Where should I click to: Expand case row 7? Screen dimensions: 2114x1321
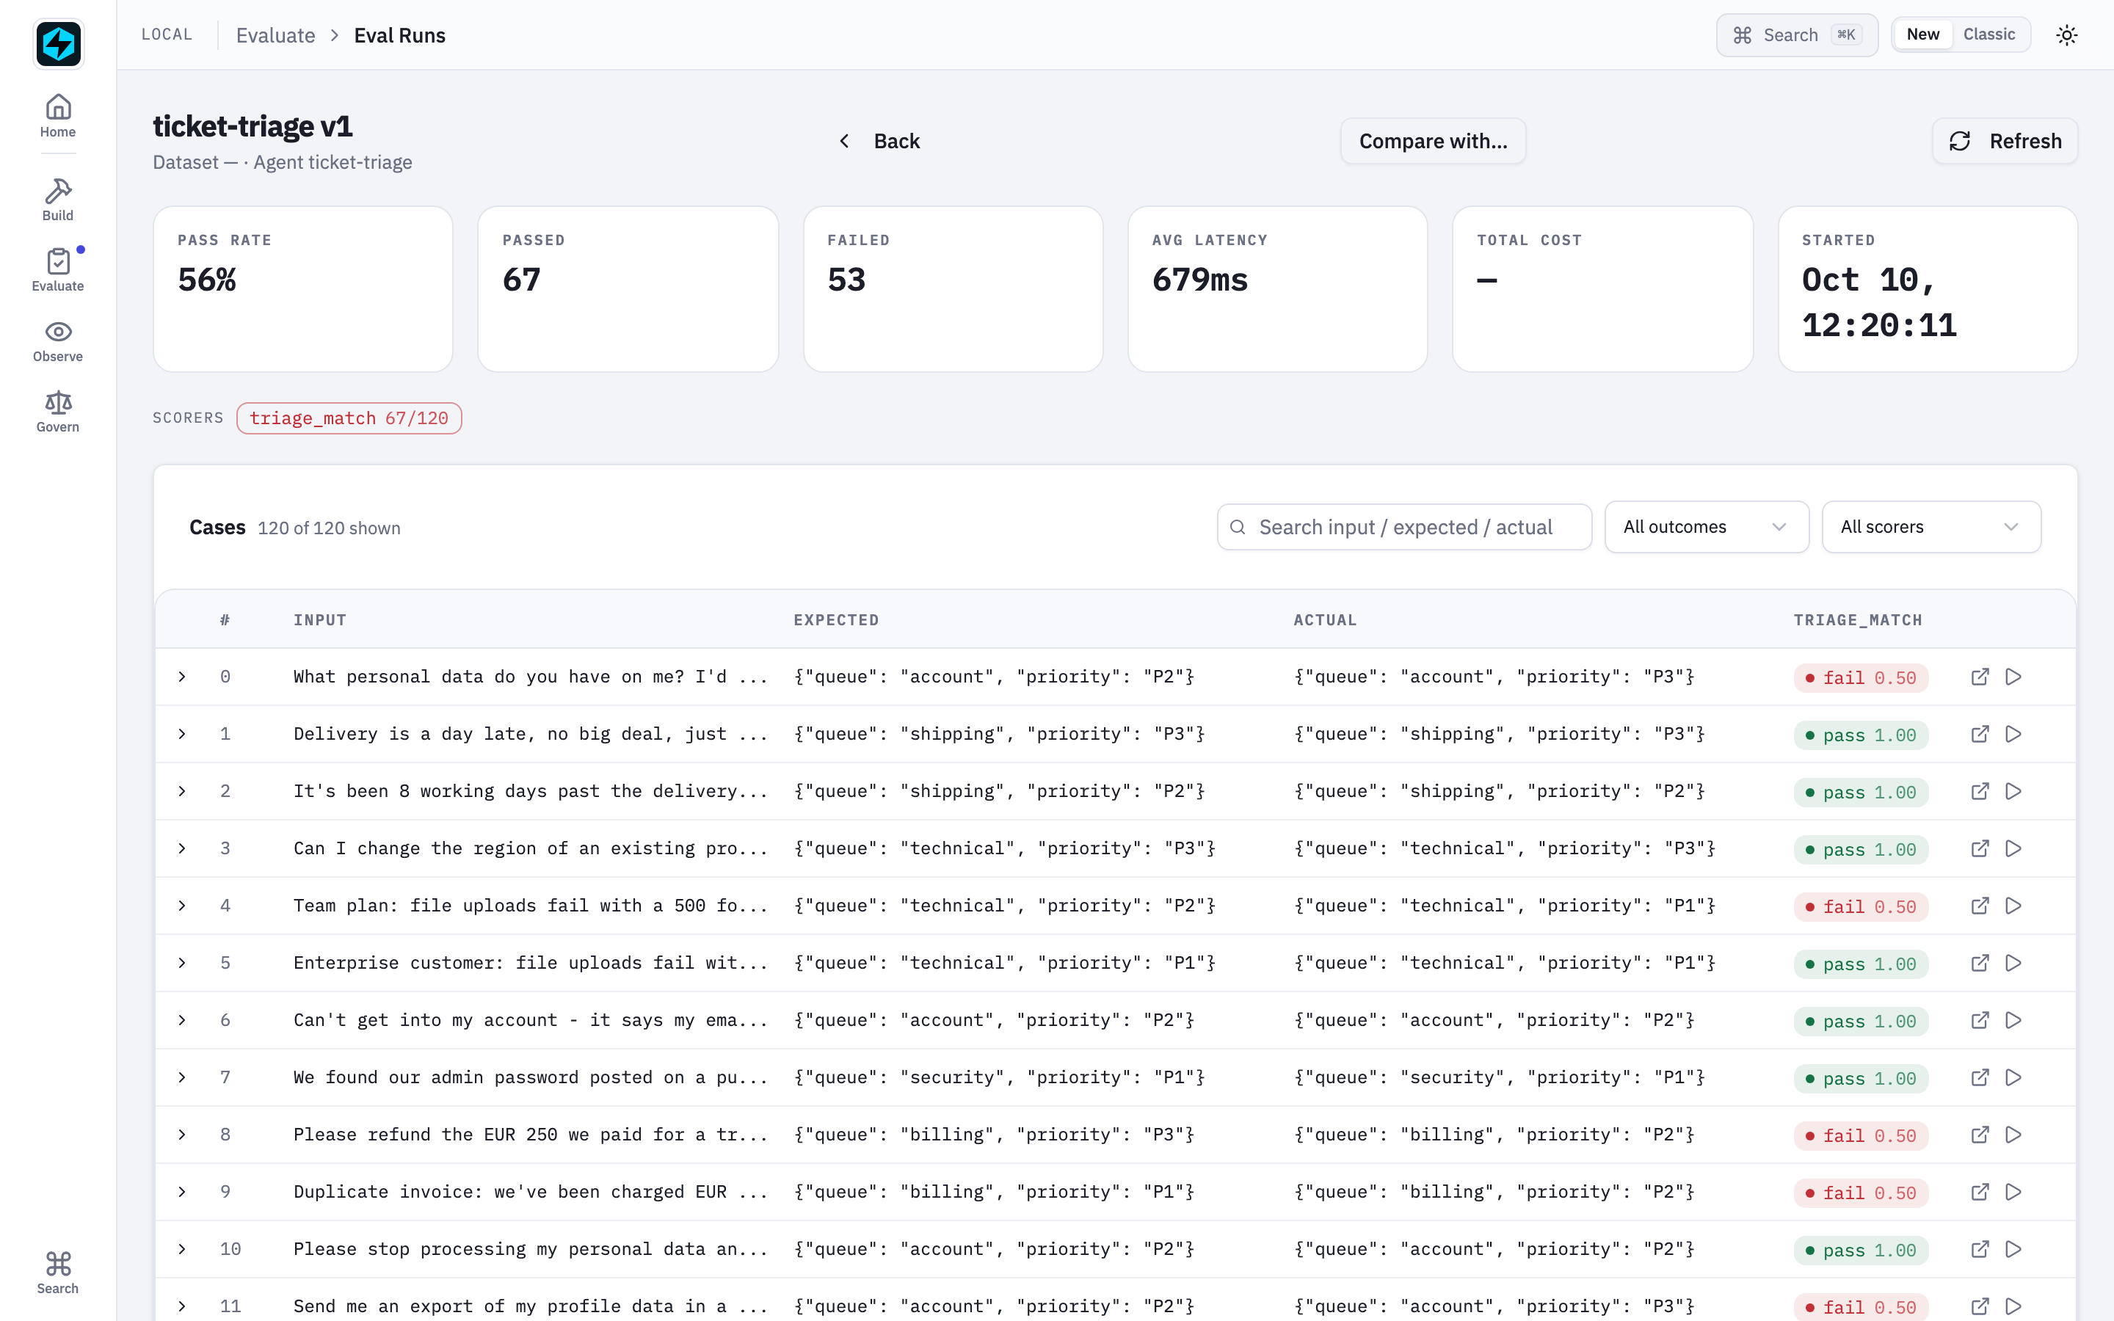182,1077
